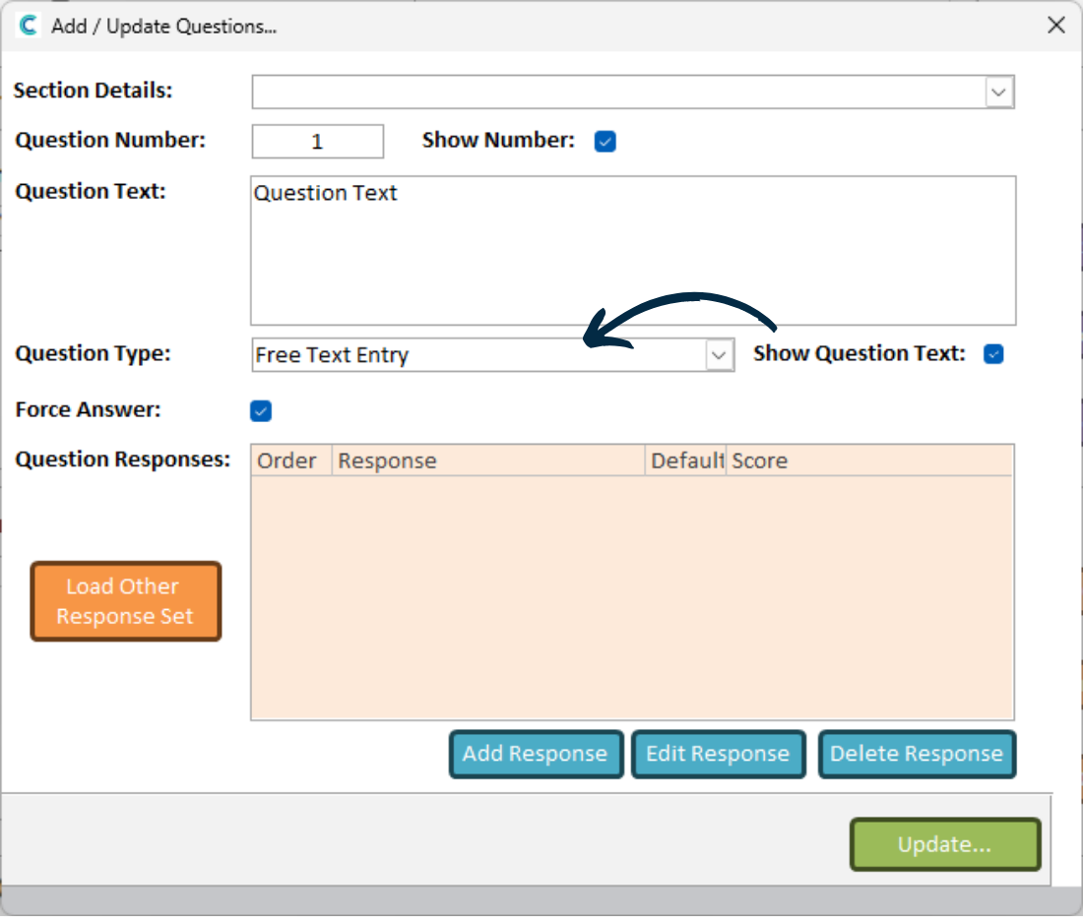This screenshot has width=1083, height=919.
Task: Untick the Show Number checkbox
Action: (x=605, y=142)
